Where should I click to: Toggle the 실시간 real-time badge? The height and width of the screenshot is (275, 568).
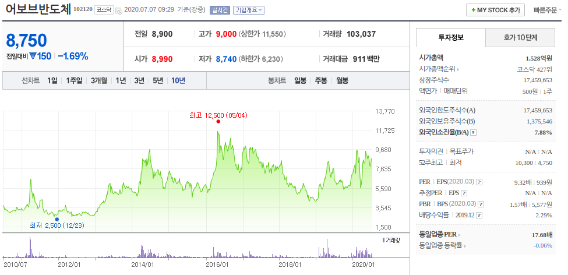coord(220,10)
